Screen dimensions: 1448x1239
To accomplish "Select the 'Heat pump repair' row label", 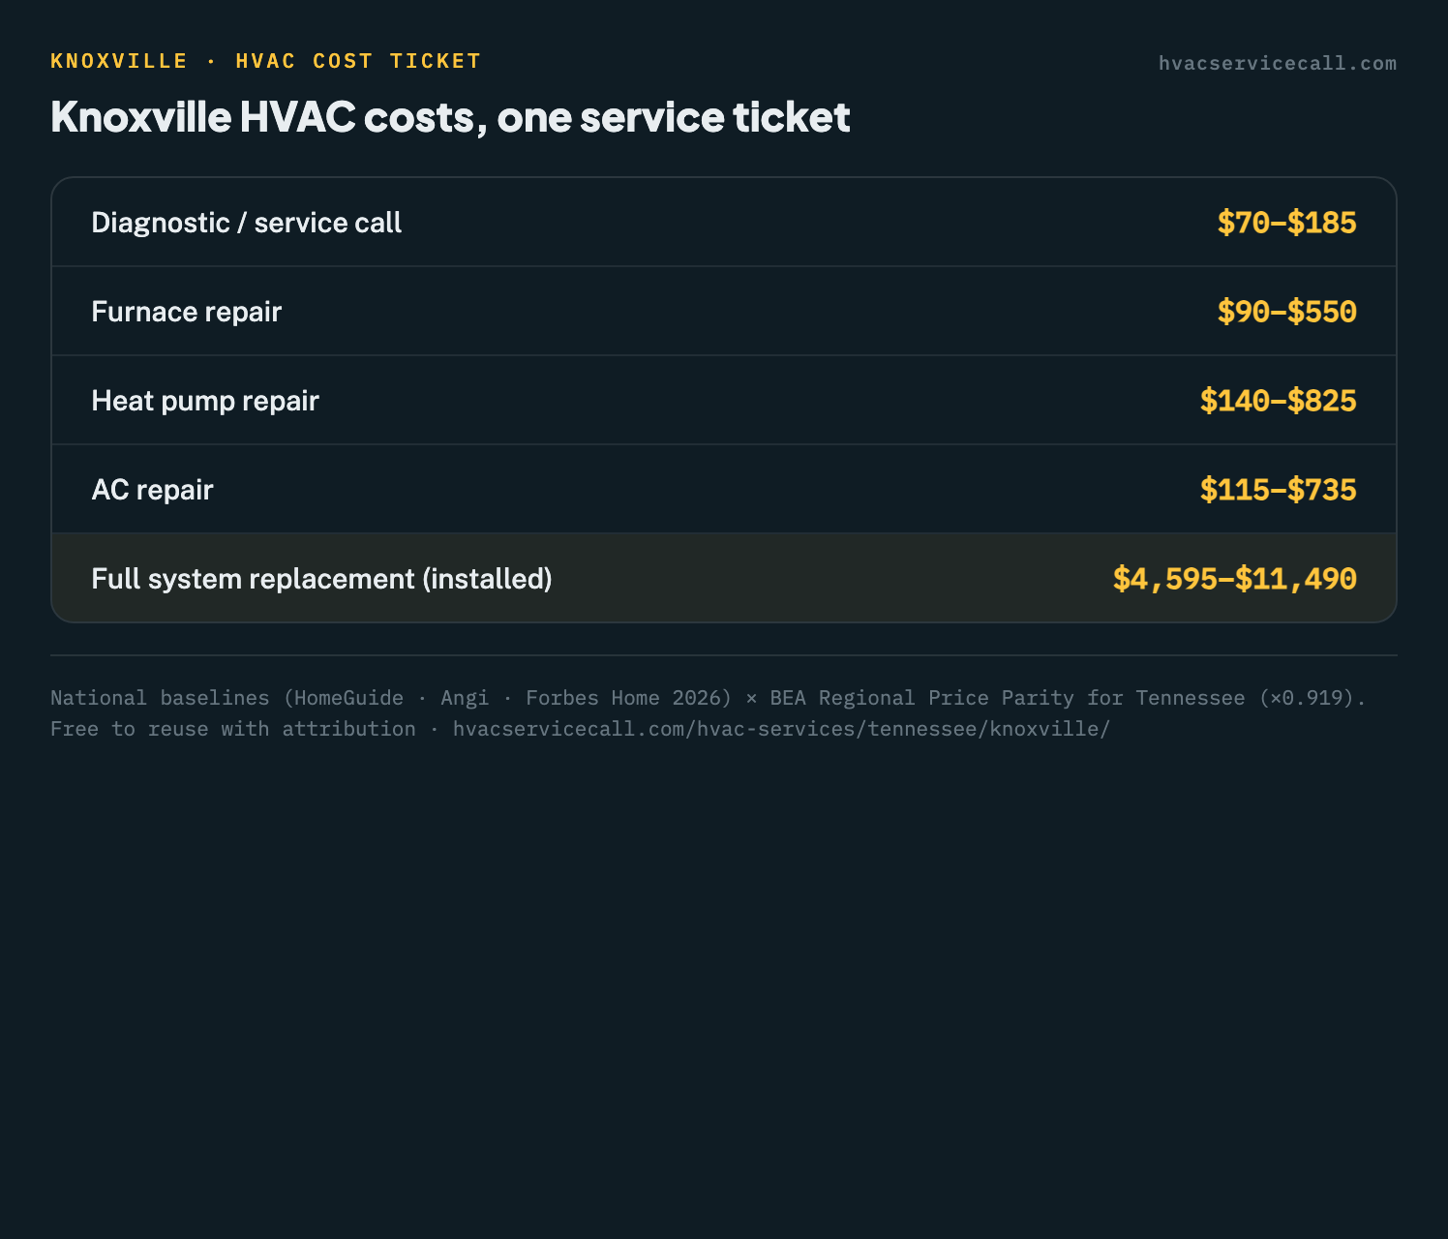I will point(205,401).
